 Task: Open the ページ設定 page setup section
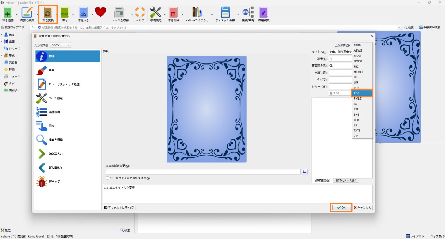pyautogui.click(x=68, y=98)
